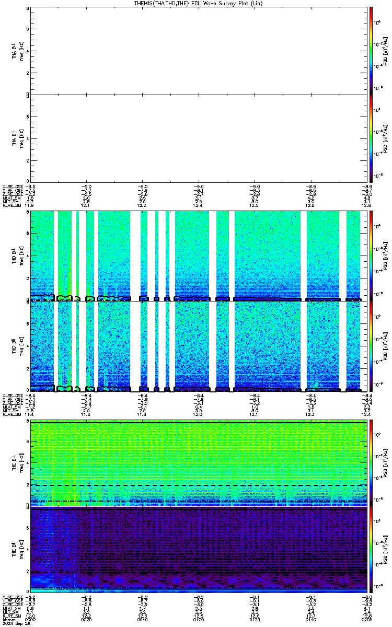The width and height of the screenshot is (392, 627).
Task: Click the 'THE B⊥ freq [Hz]' axis label
Action: [x=18, y=464]
